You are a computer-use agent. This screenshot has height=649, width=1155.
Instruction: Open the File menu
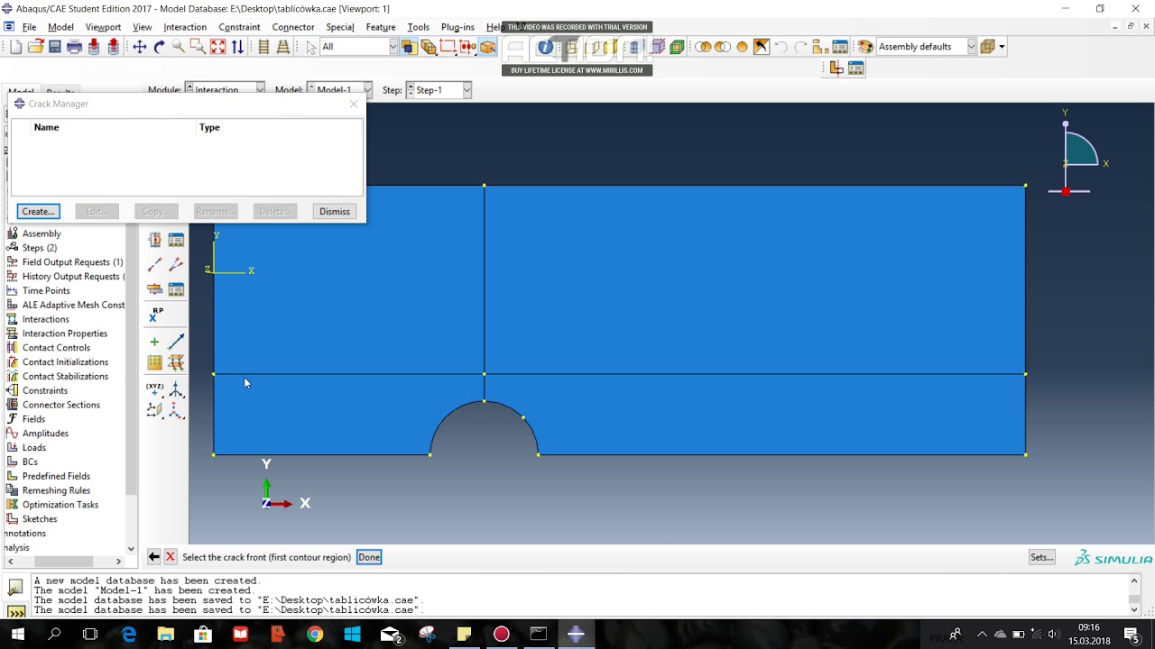(29, 27)
